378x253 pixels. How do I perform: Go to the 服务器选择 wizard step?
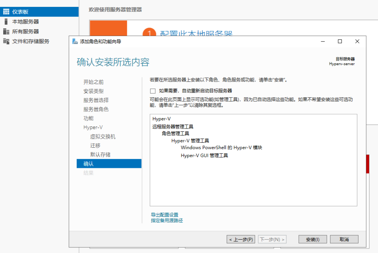pos(96,100)
